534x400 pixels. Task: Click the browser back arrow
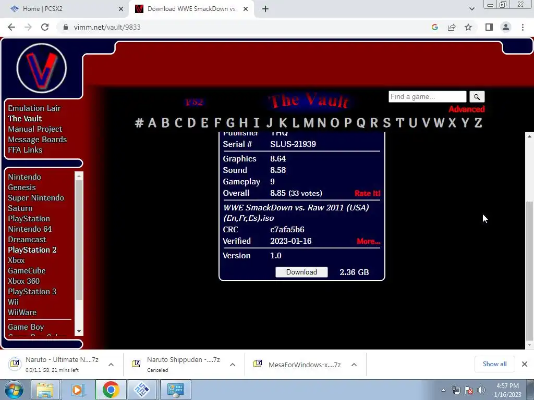(11, 27)
